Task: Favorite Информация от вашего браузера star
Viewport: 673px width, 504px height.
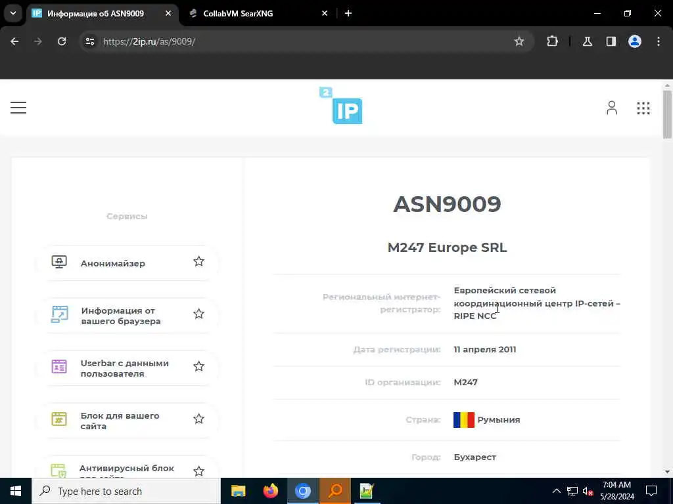Action: (198, 314)
